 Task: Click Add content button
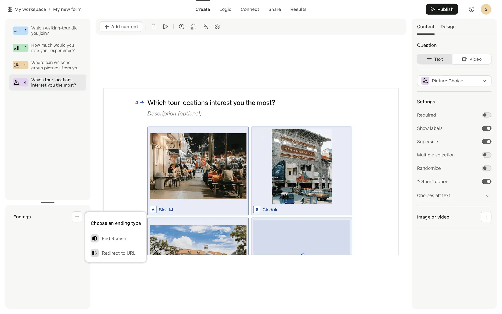tap(121, 27)
